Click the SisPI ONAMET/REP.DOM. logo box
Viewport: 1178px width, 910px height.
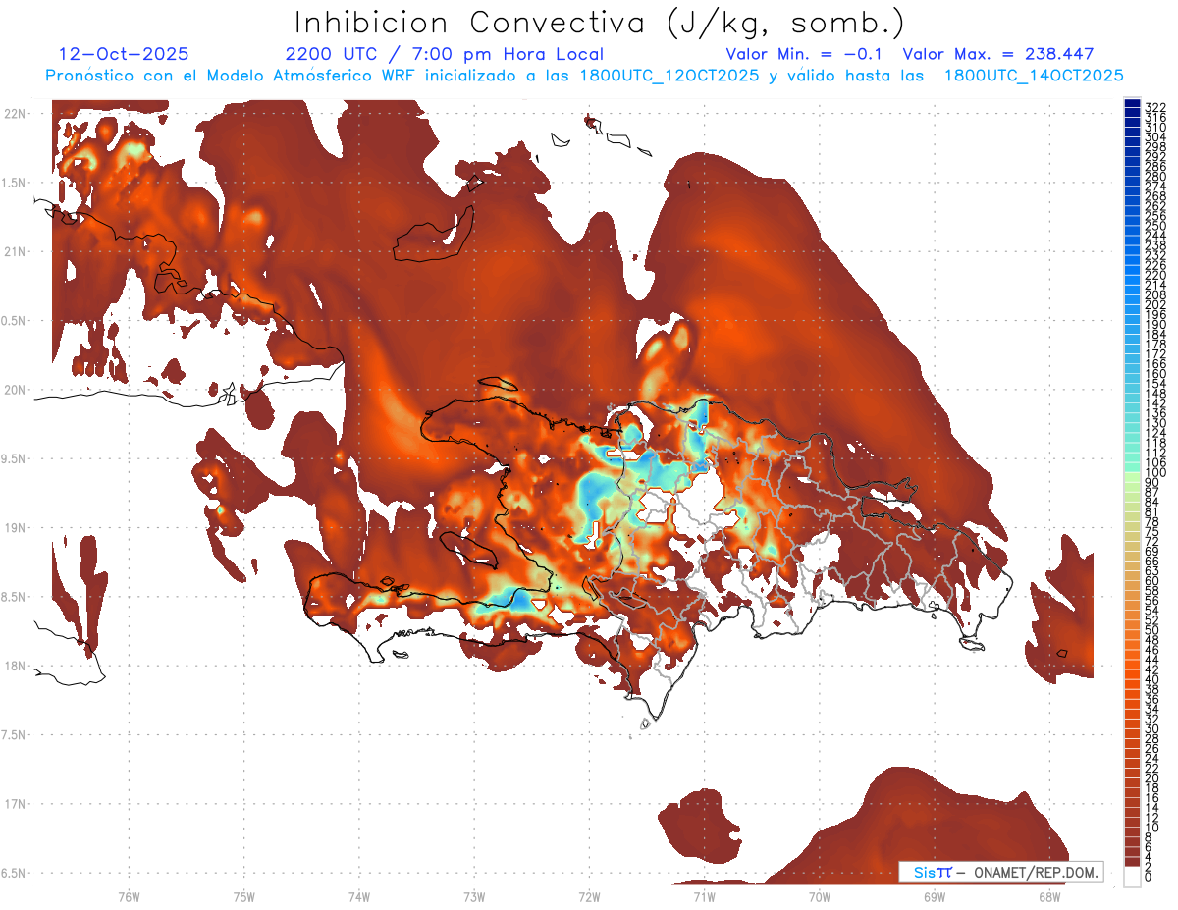pos(1000,872)
